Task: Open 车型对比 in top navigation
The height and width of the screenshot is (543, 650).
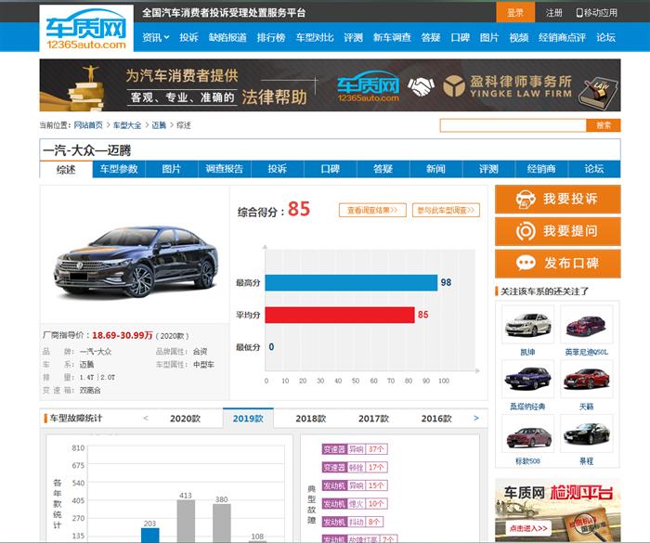Action: [315, 37]
